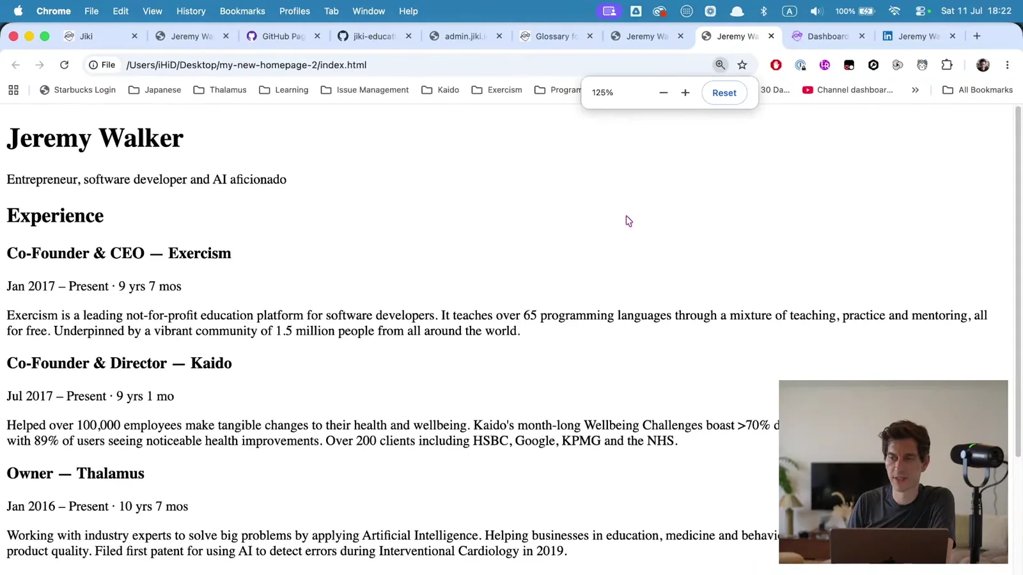Open the Chrome application menu
Screen dimensions: 1023x575
click(x=54, y=11)
